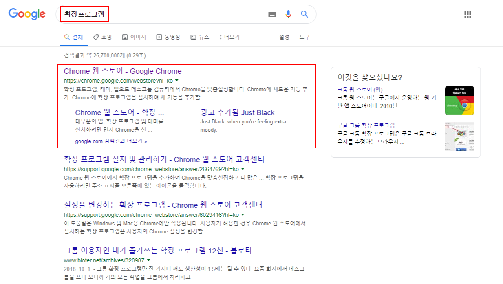Click the '이것을 찾으셨나요?' heading

[370, 77]
